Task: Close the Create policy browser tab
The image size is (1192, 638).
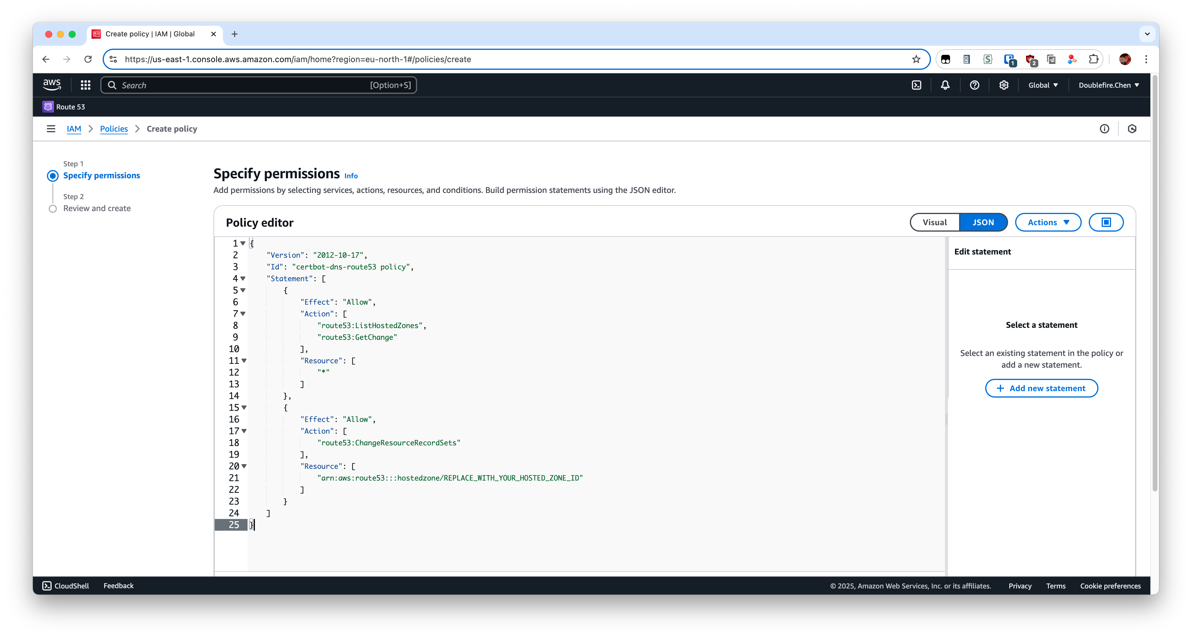Action: 213,34
